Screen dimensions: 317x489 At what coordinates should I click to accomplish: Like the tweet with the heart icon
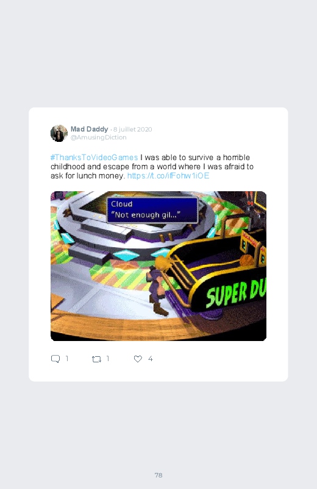pyautogui.click(x=138, y=359)
